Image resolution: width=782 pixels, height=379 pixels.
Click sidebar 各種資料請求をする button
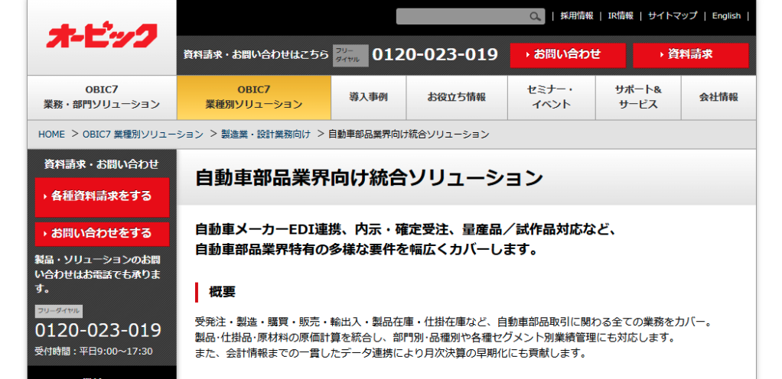coord(102,196)
